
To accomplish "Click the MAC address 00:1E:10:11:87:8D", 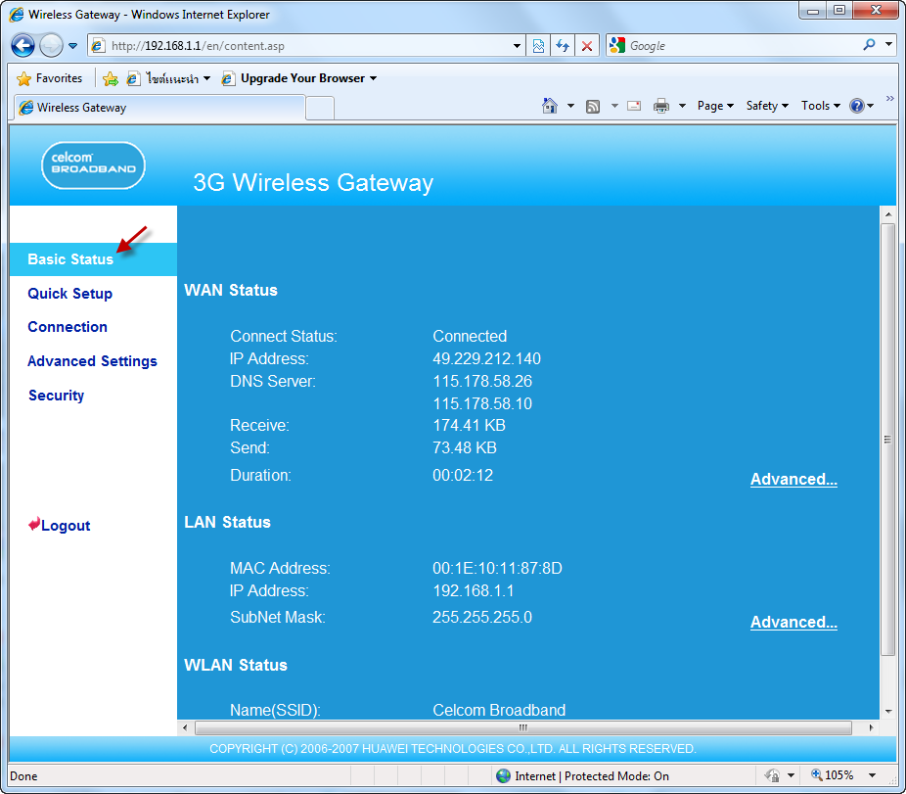I will tap(497, 569).
